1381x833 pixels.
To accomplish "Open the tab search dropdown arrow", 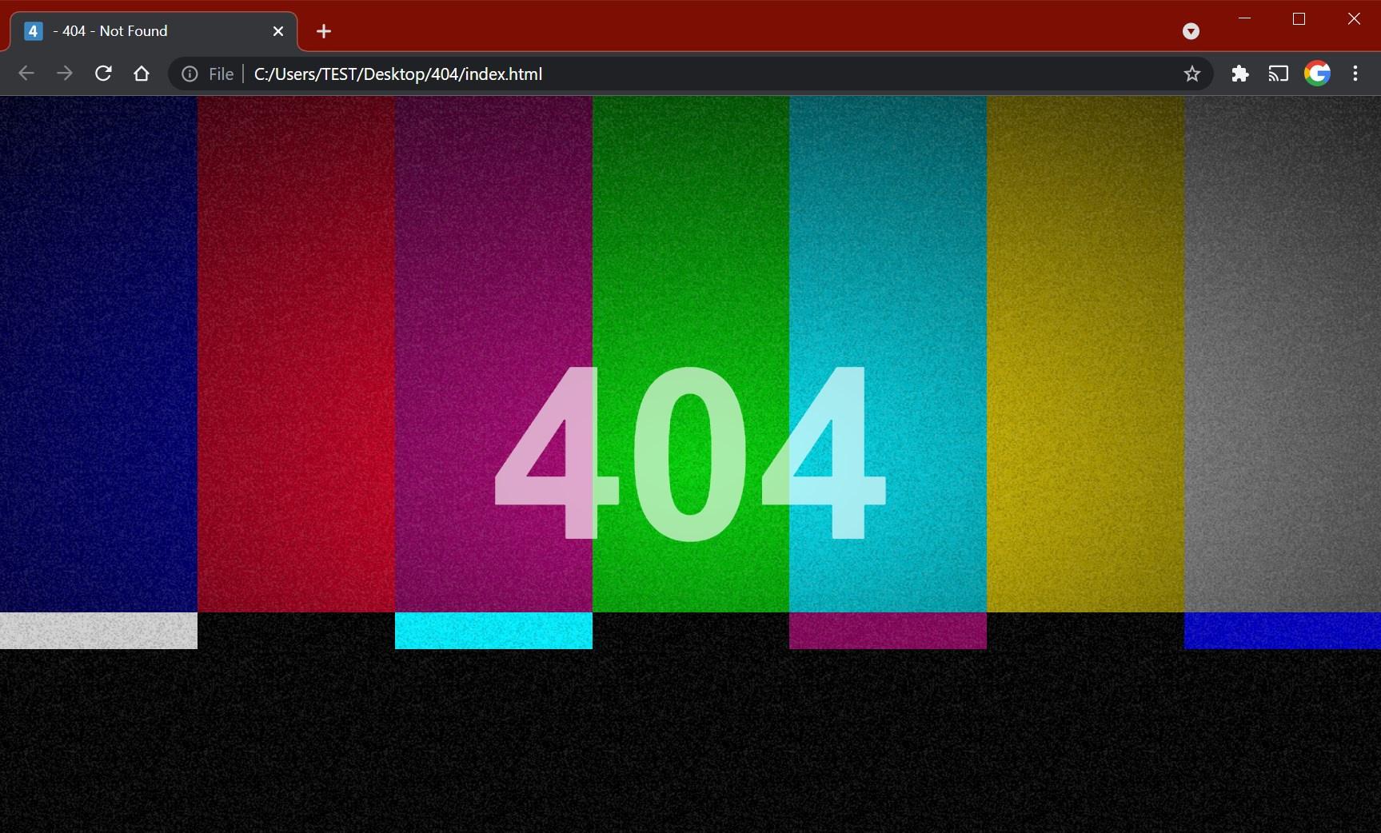I will tap(1191, 31).
